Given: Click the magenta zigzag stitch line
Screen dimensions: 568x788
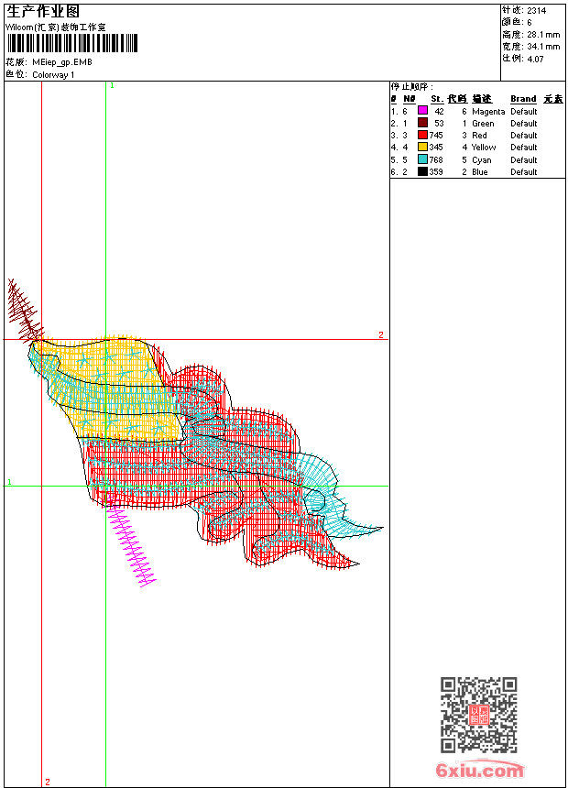Looking at the screenshot, I should [131, 547].
